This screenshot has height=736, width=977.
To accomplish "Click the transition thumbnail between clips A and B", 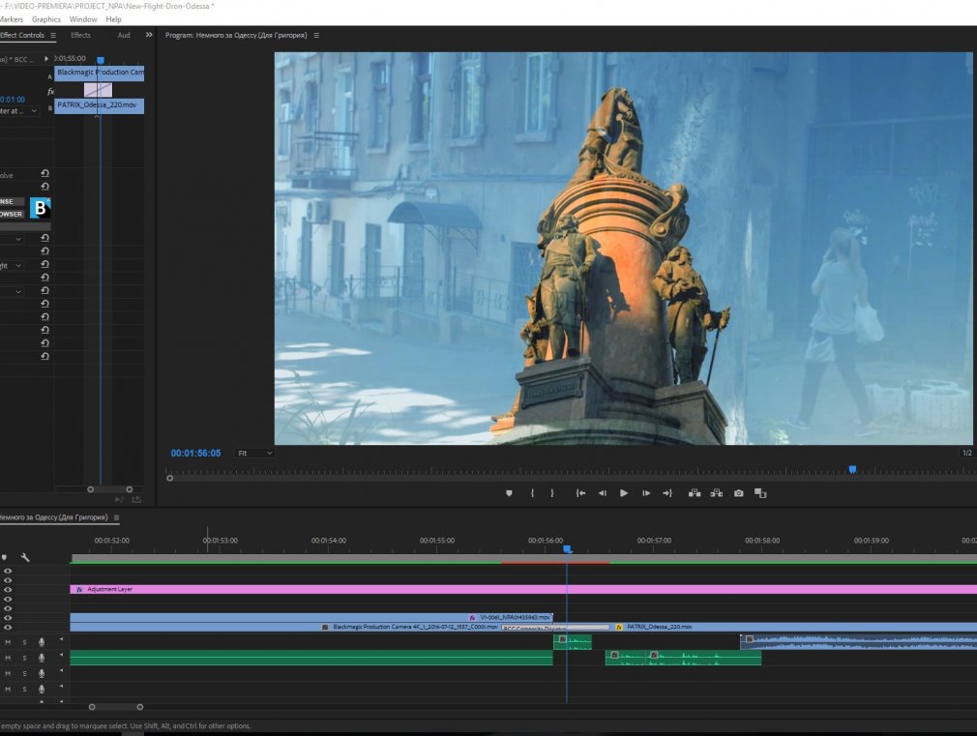I will point(98,90).
